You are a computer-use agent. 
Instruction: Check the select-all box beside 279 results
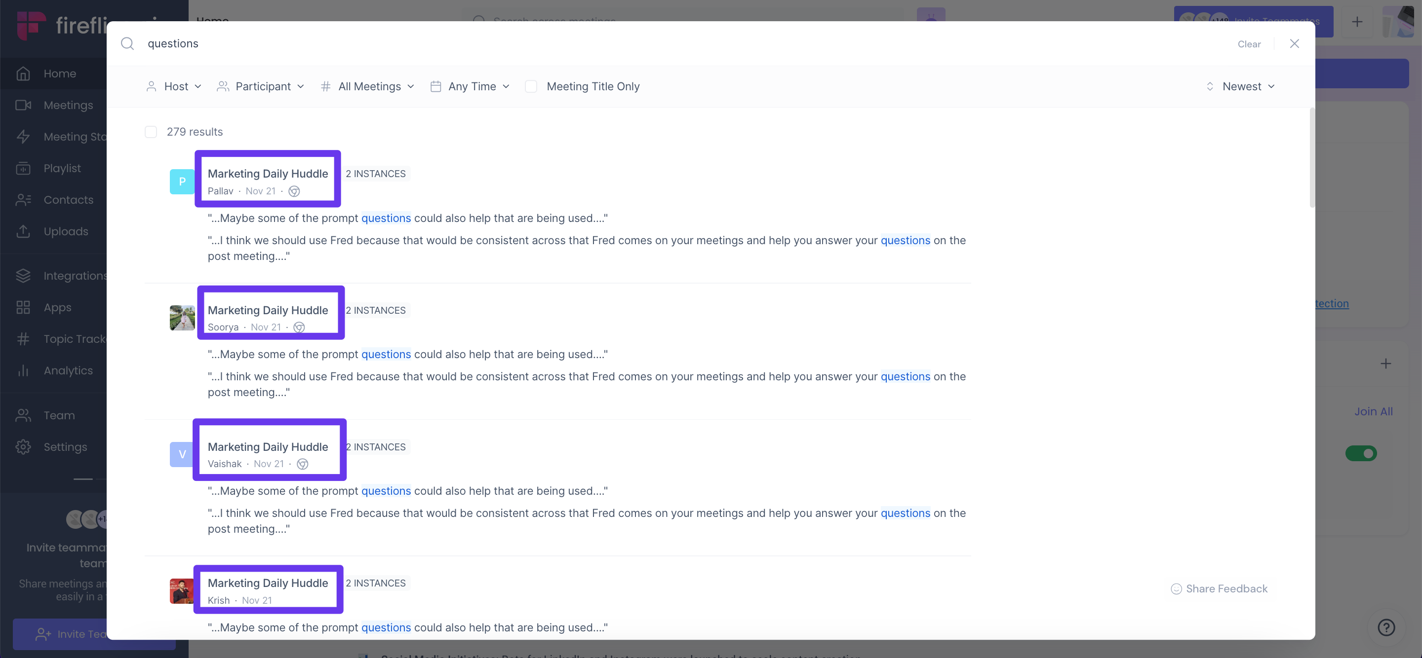150,131
